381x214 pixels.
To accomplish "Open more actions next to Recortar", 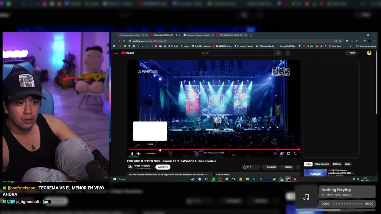I will 298,167.
